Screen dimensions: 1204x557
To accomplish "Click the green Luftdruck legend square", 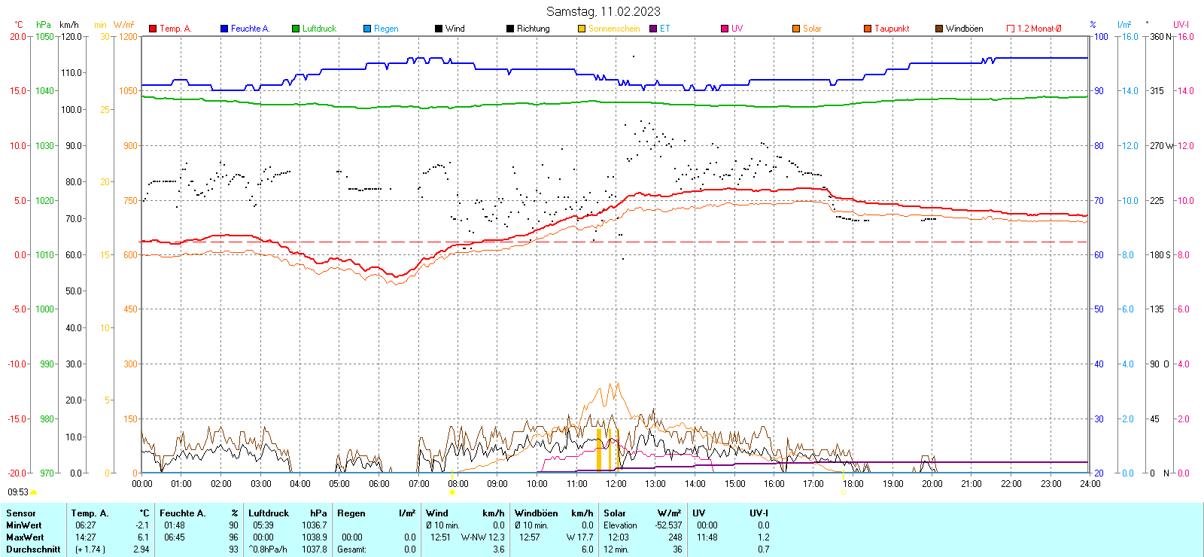I will (296, 29).
